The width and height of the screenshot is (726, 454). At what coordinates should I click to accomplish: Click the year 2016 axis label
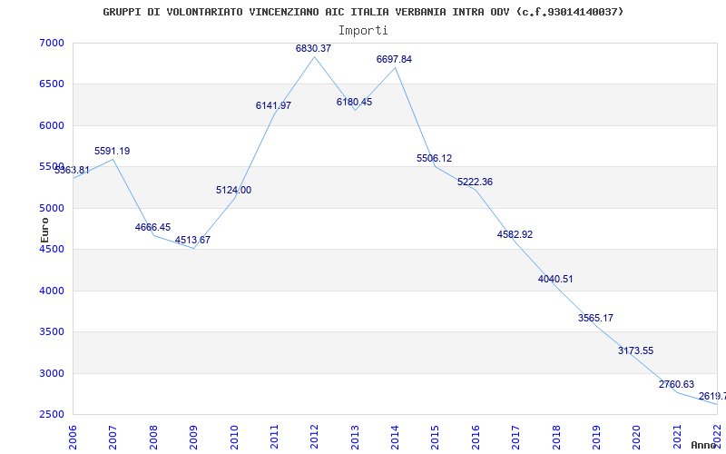pyautogui.click(x=476, y=437)
